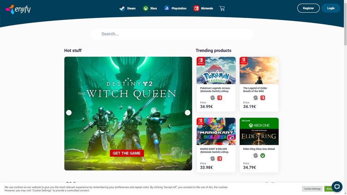Click the enjify logo

(18, 9)
